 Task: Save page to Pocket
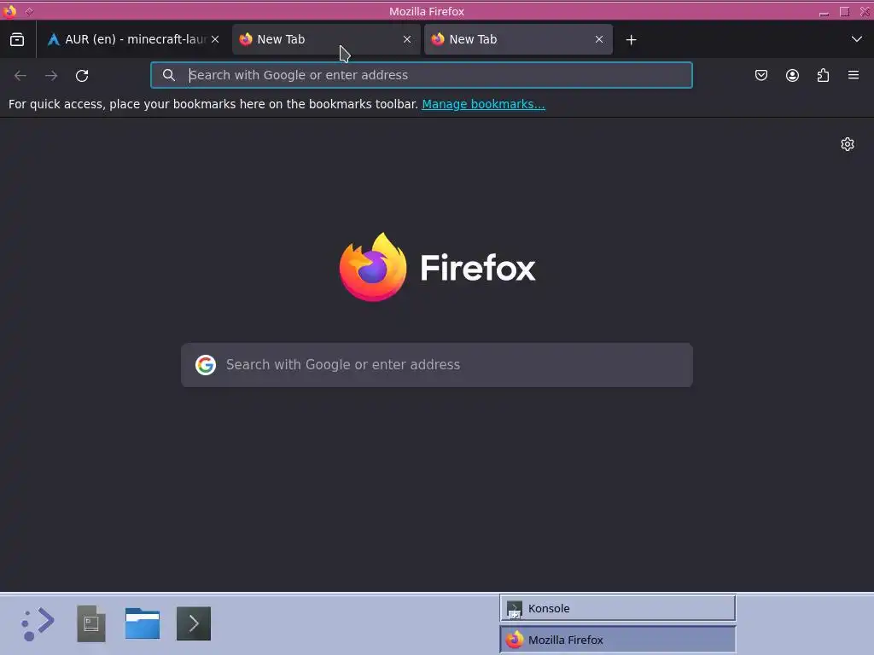click(760, 75)
